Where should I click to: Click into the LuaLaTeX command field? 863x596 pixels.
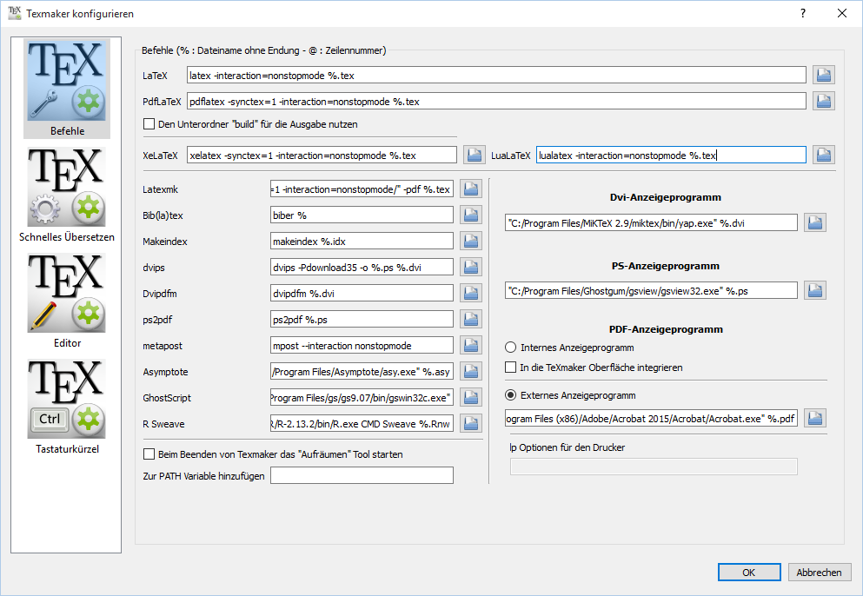[672, 156]
